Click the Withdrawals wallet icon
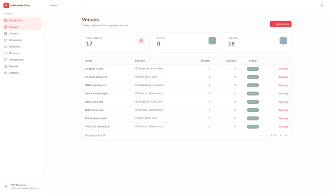Viewport: 329px width, 193px height. [x=6, y=60]
